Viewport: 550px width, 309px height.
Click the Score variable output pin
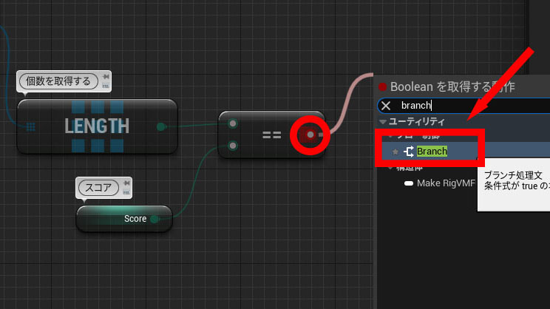tap(154, 219)
